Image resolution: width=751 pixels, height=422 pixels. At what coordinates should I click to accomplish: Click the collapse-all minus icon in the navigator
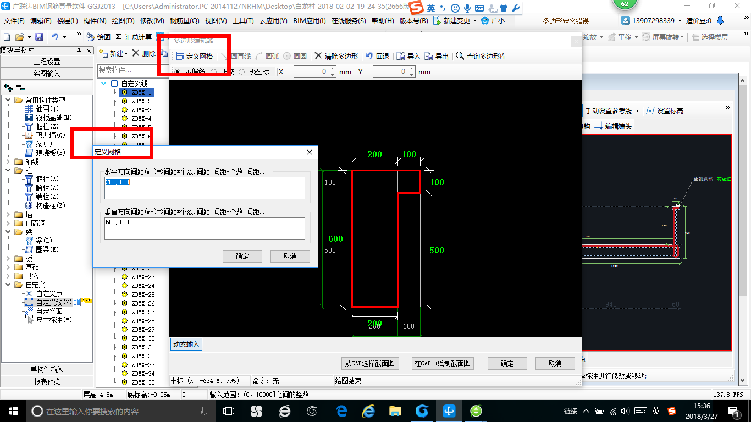pyautogui.click(x=20, y=87)
